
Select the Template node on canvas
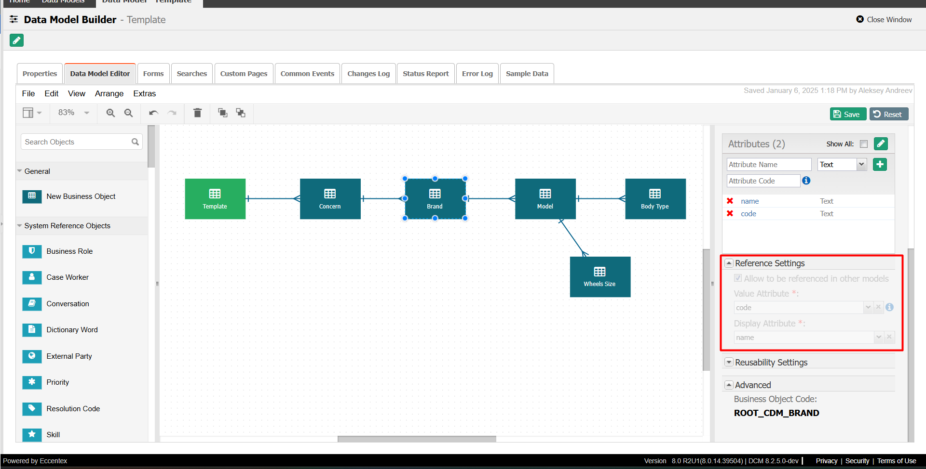tap(215, 199)
